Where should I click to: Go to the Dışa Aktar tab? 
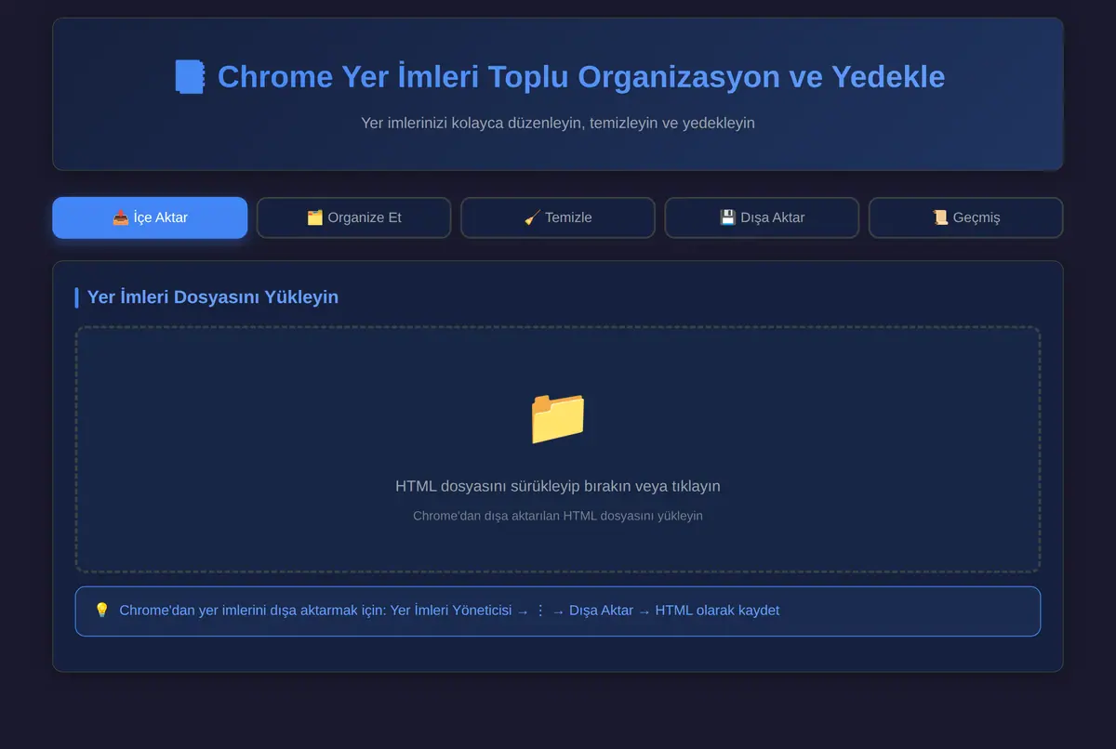click(762, 217)
